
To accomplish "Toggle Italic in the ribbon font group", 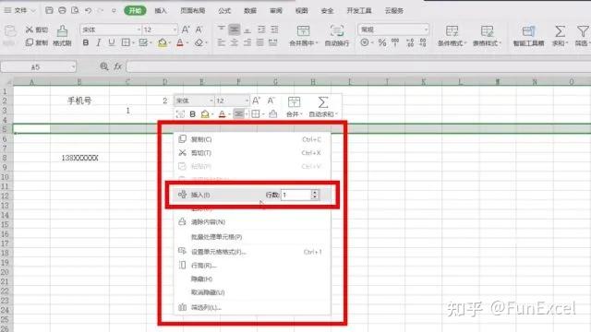I will [x=99, y=42].
